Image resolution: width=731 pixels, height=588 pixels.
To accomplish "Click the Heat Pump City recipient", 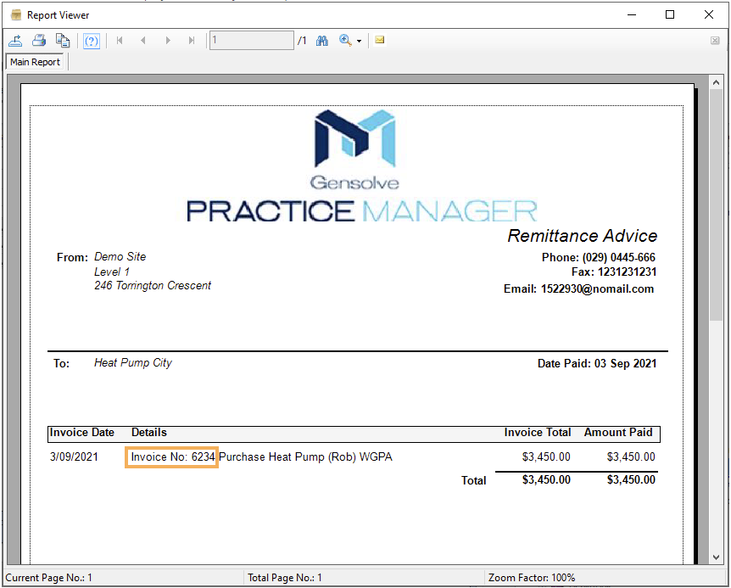I will 133,363.
